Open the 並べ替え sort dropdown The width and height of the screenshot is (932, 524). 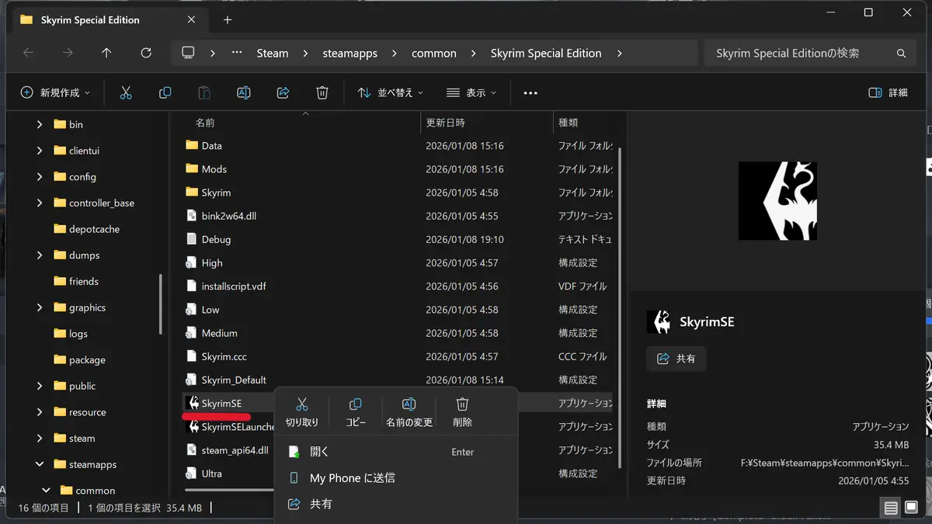pyautogui.click(x=390, y=92)
